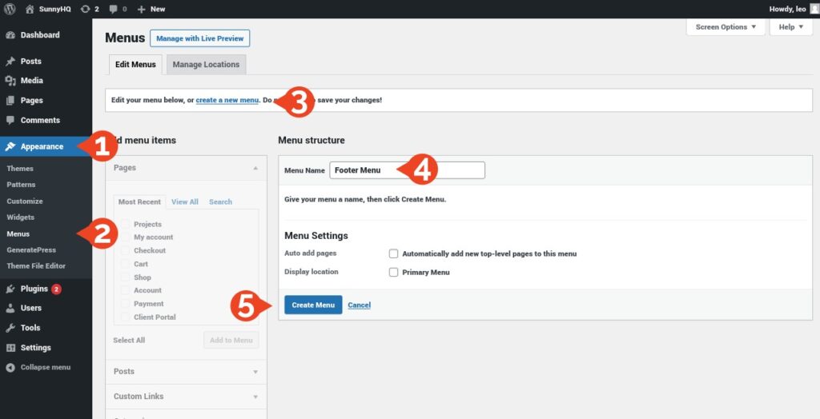Tick the My account page checkbox
Image resolution: width=820 pixels, height=419 pixels.
(125, 237)
